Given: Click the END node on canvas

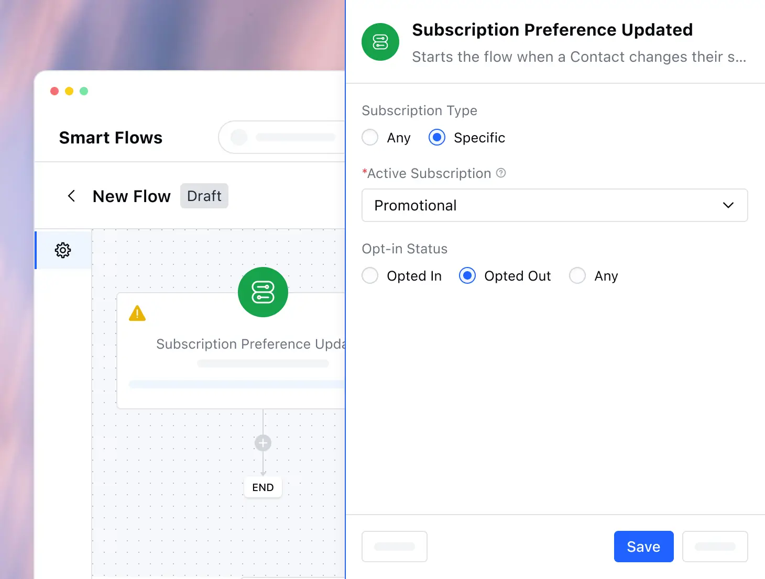Looking at the screenshot, I should pyautogui.click(x=263, y=487).
